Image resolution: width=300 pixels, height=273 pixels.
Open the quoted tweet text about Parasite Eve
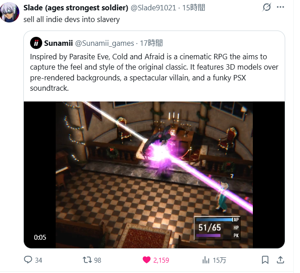154,72
